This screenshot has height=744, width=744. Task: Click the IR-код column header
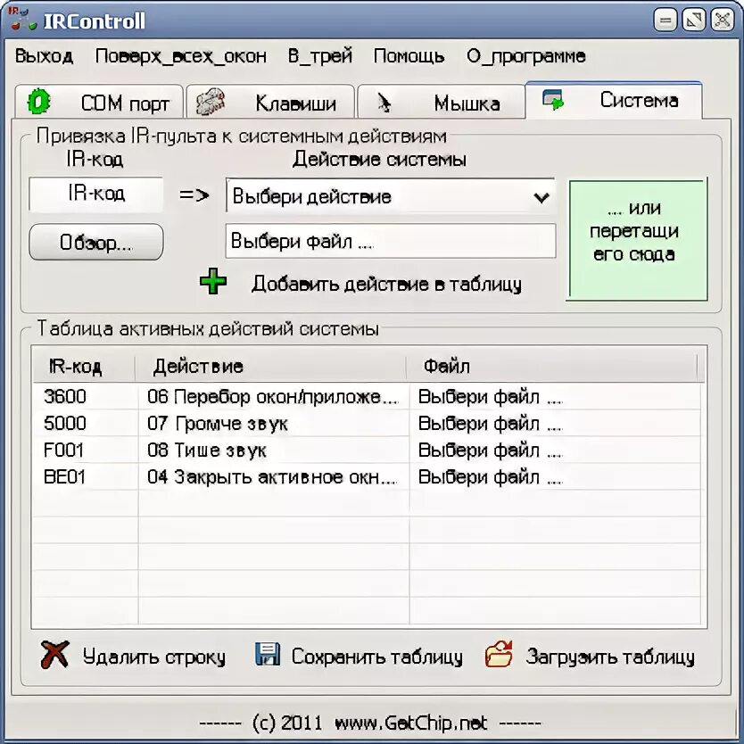pos(85,367)
